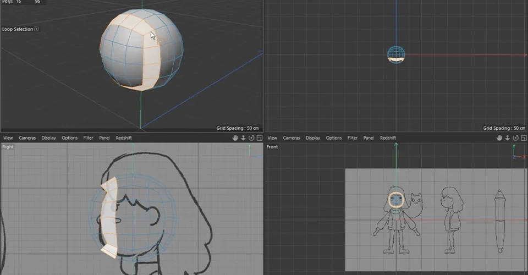The image size is (528, 275).
Task: Click the axis orientation gizmo in the Right viewport
Action: 254,151
